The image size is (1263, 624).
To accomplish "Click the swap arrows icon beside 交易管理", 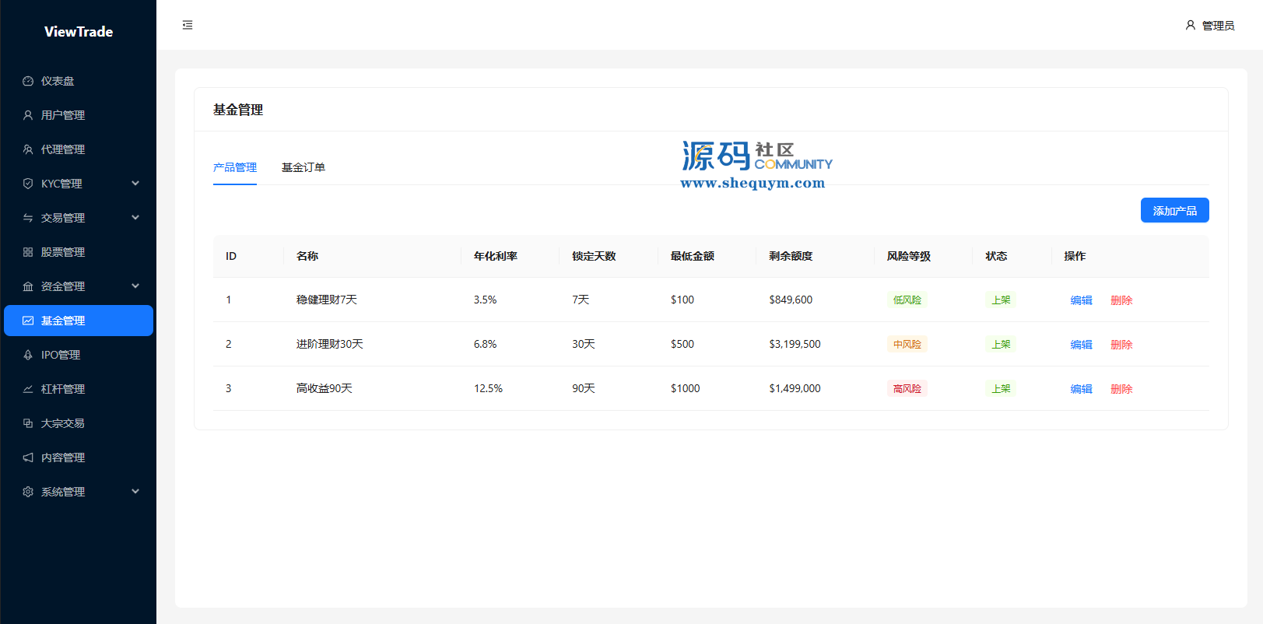I will click(28, 218).
